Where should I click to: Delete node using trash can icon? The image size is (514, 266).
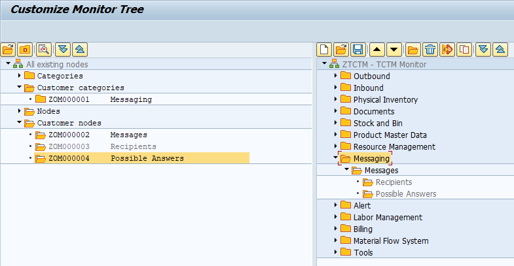point(430,49)
